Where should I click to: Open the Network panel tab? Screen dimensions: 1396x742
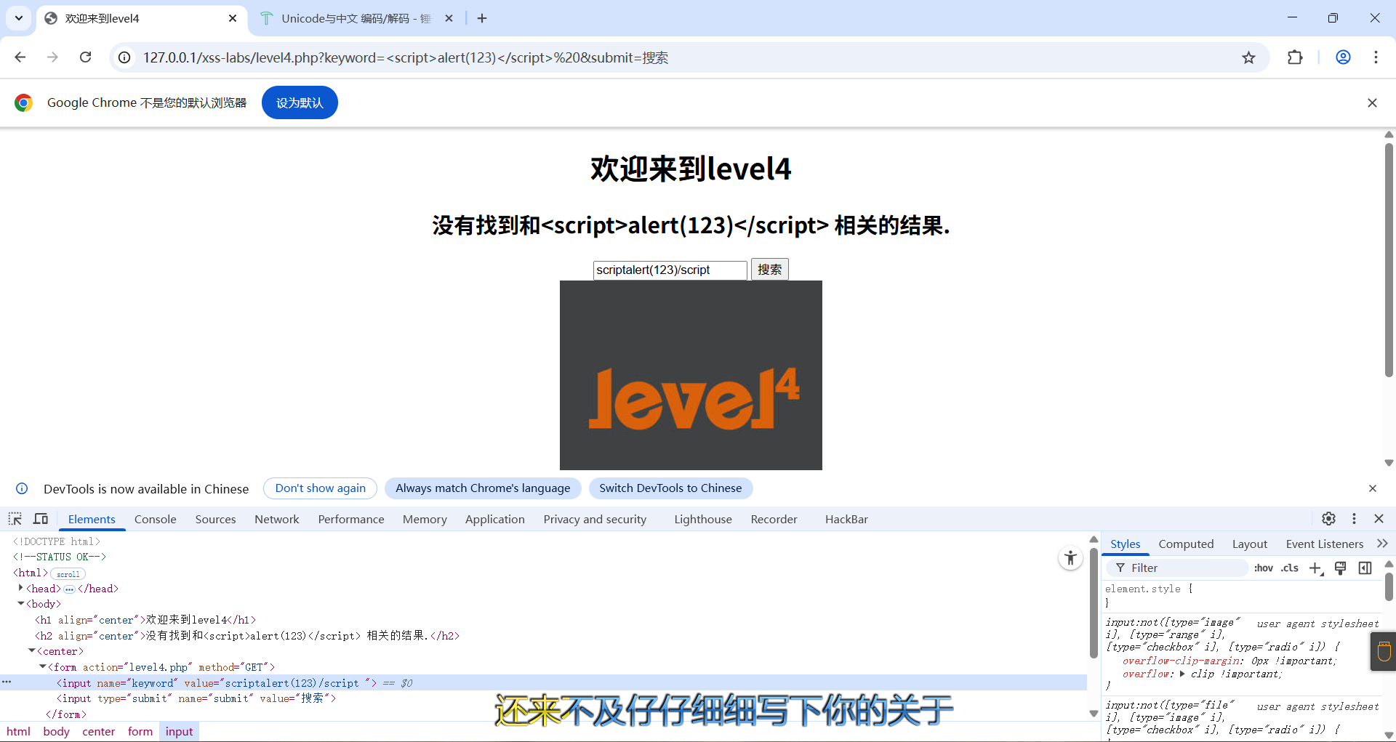click(x=277, y=519)
